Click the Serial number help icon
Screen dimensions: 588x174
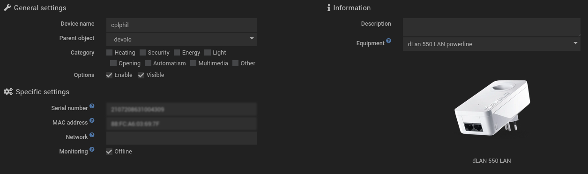click(x=92, y=106)
